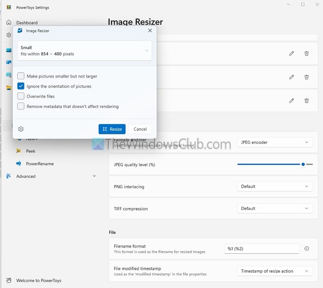This screenshot has width=323, height=288.
Task: Check Make pictures smaller but not larger
Action: point(21,76)
